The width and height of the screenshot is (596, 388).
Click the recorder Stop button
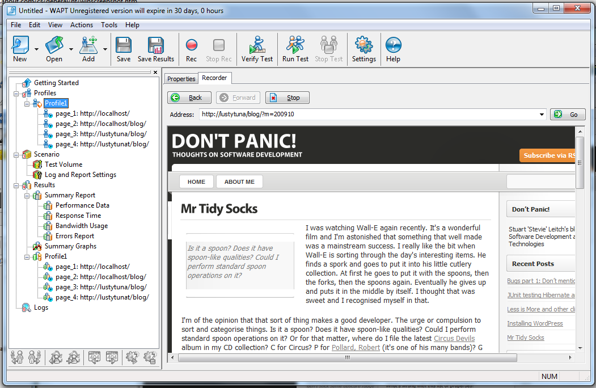click(x=288, y=98)
